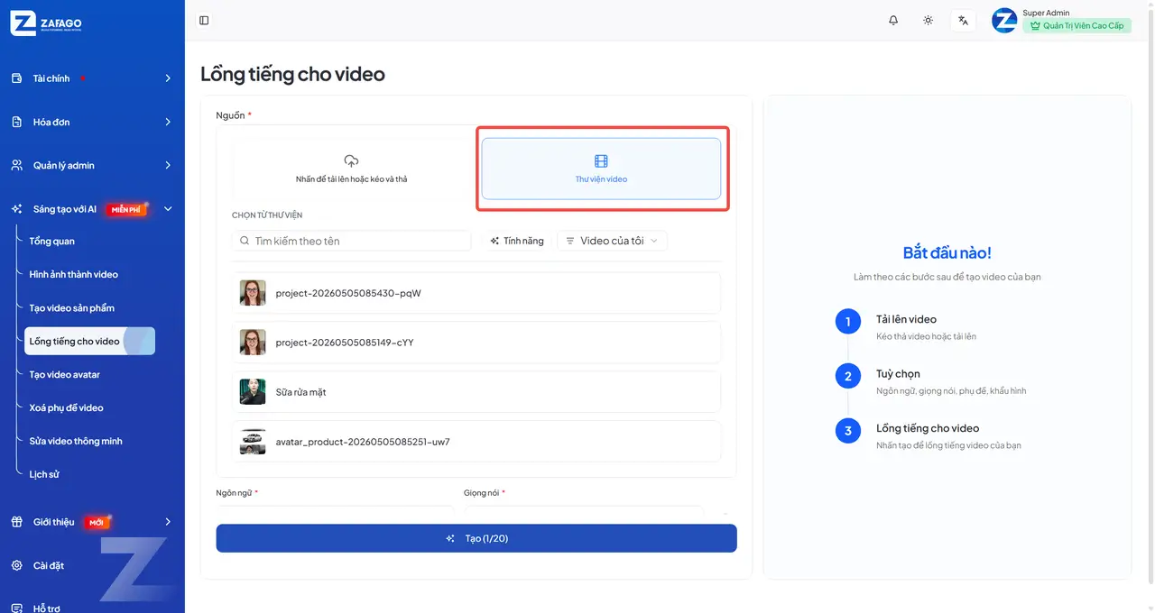Click the avatar_product car thumbnail
Viewport: 1155px width, 613px height.
pyautogui.click(x=253, y=442)
